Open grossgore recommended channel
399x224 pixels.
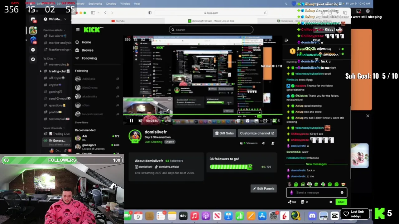click(97, 147)
